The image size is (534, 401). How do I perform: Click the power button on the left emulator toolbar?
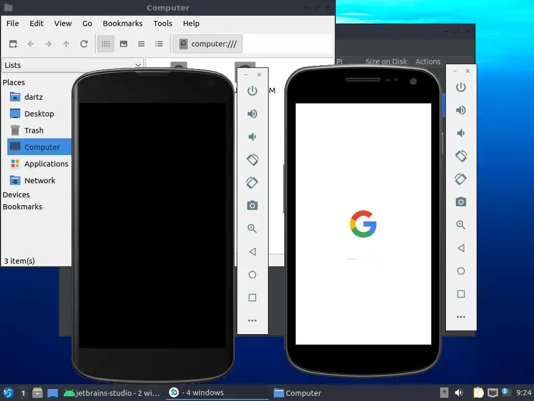(x=252, y=91)
